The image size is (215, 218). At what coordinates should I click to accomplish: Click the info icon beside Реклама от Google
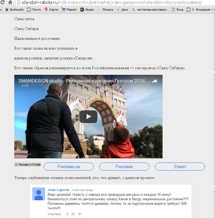point(16,165)
